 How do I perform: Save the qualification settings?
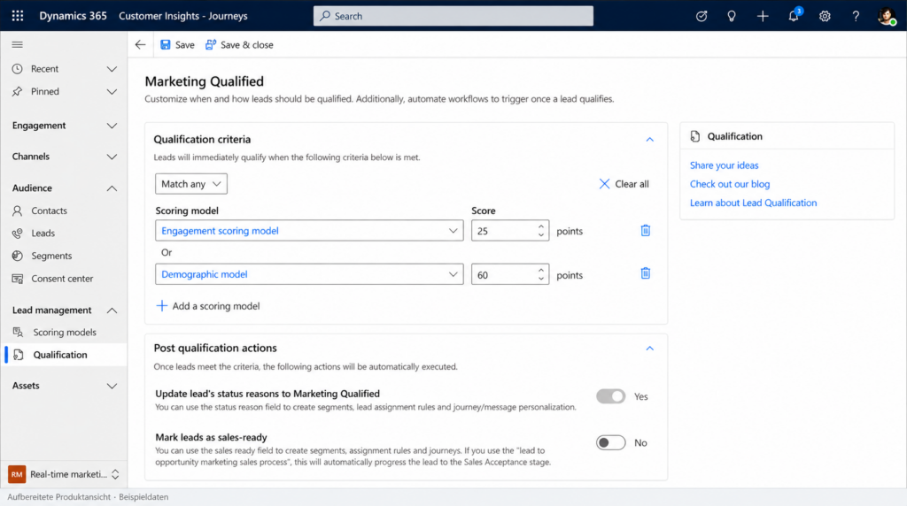point(177,44)
